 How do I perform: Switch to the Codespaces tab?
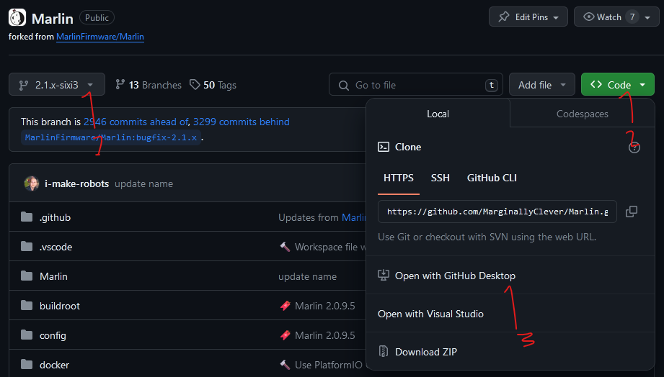coord(582,114)
